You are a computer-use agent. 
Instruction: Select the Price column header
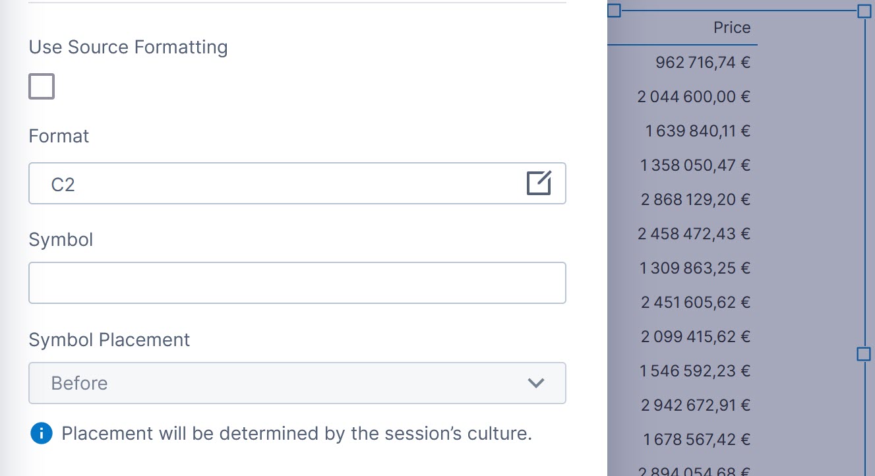(731, 28)
